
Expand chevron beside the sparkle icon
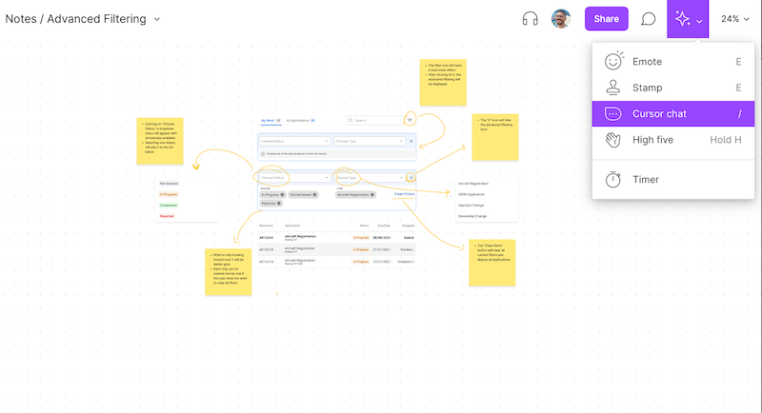coord(699,21)
